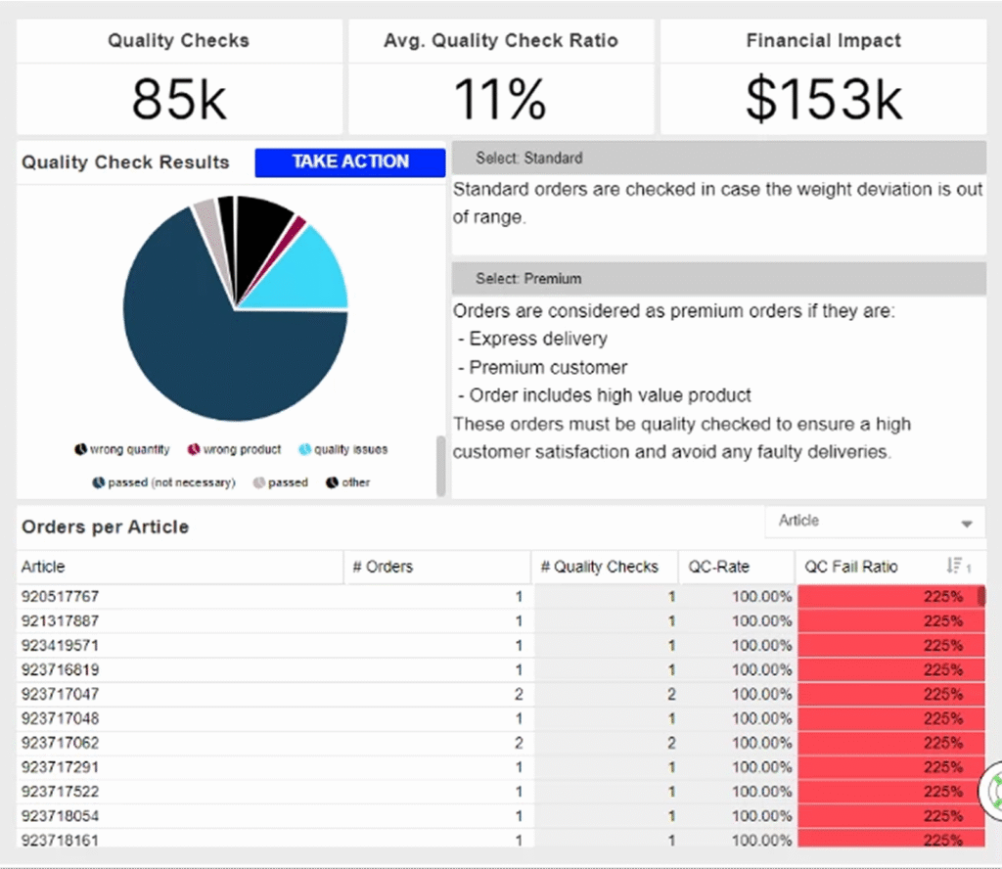
Task: Toggle the 'quality issues' slice via its legend entry
Action: click(342, 449)
